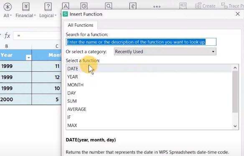The image size is (244, 156).
Task: Open the Recently Used category dropdown
Action: point(165,52)
